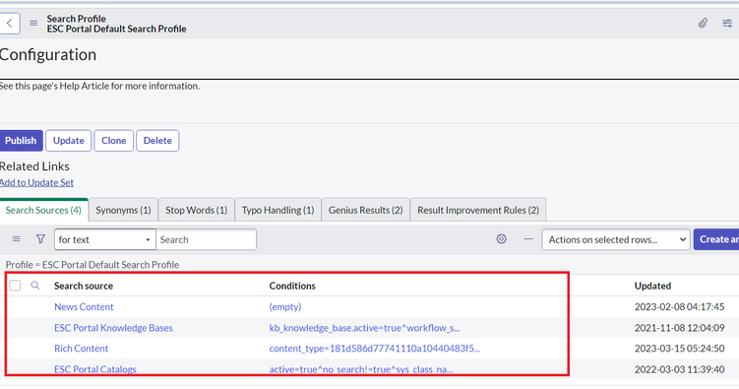Click the Publish button
The height and width of the screenshot is (389, 739).
[21, 141]
